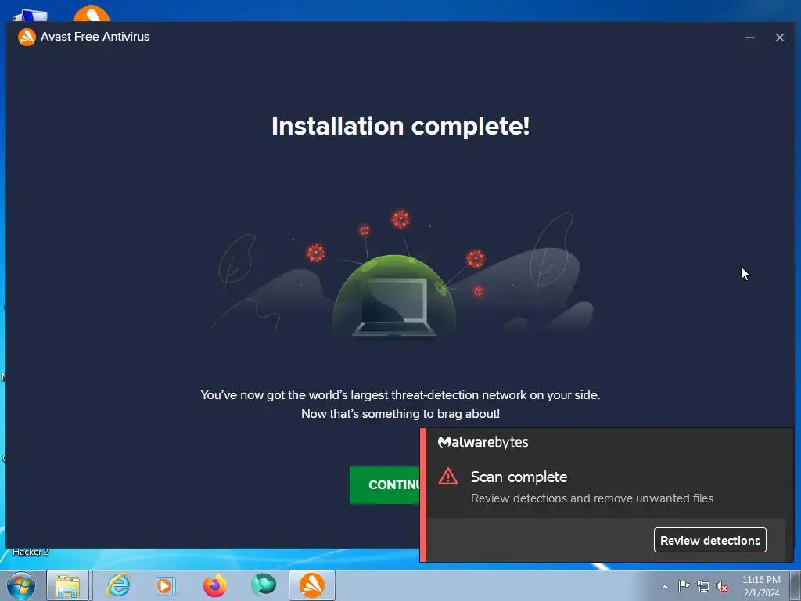Open the green globe taskbar application
The width and height of the screenshot is (801, 601).
tap(264, 585)
